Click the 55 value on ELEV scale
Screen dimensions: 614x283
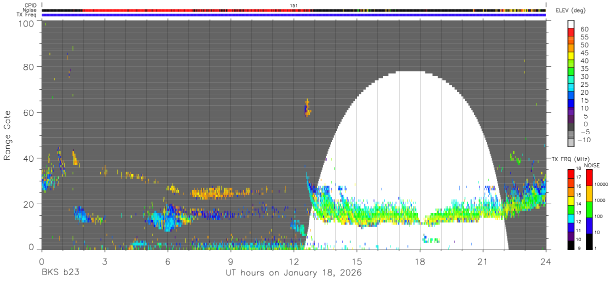pyautogui.click(x=583, y=37)
